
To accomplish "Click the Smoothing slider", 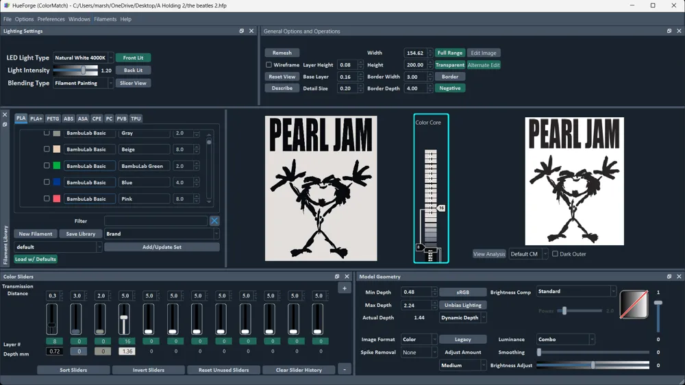I will pos(593,352).
